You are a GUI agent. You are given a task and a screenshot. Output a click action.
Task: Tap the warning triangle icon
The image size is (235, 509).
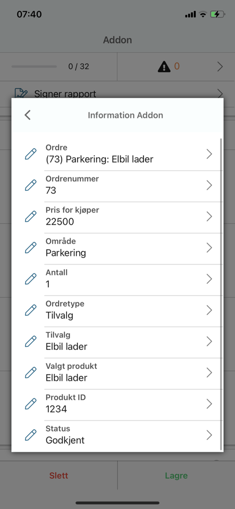pyautogui.click(x=164, y=67)
